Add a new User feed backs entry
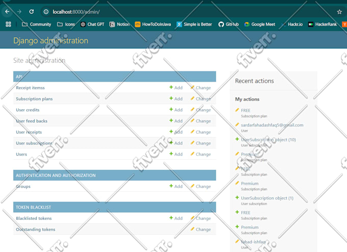 (x=176, y=121)
